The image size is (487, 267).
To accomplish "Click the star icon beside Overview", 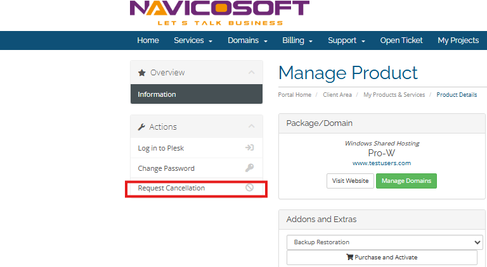I will coord(142,73).
